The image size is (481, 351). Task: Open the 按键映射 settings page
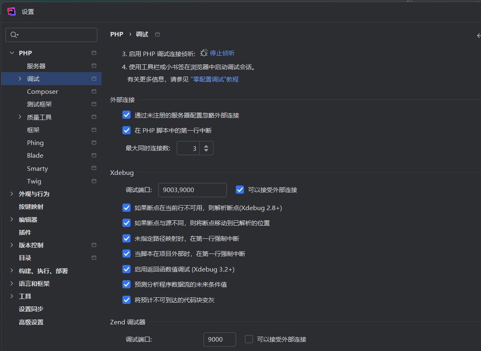(x=31, y=207)
